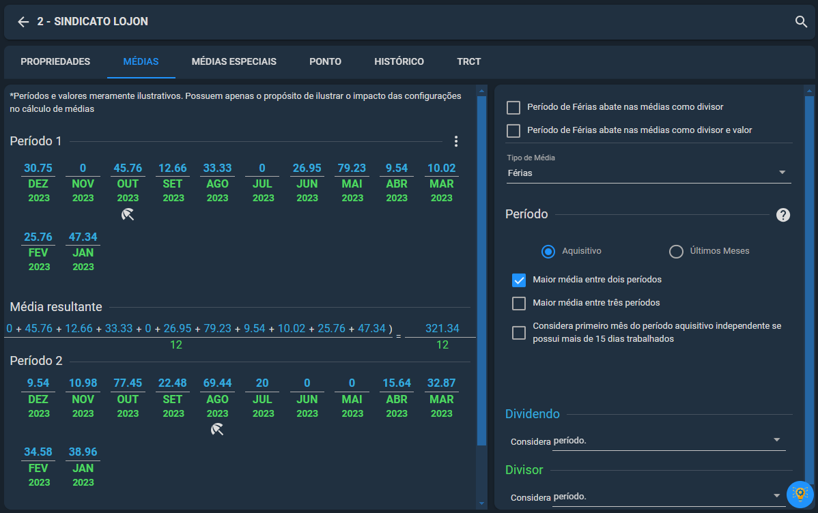The height and width of the screenshot is (513, 818).
Task: Uncheck 'Maior média entre dois períodos'
Action: (x=518, y=280)
